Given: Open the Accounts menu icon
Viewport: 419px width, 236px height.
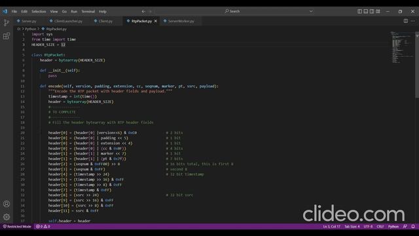Looking at the screenshot, I should click(x=7, y=204).
